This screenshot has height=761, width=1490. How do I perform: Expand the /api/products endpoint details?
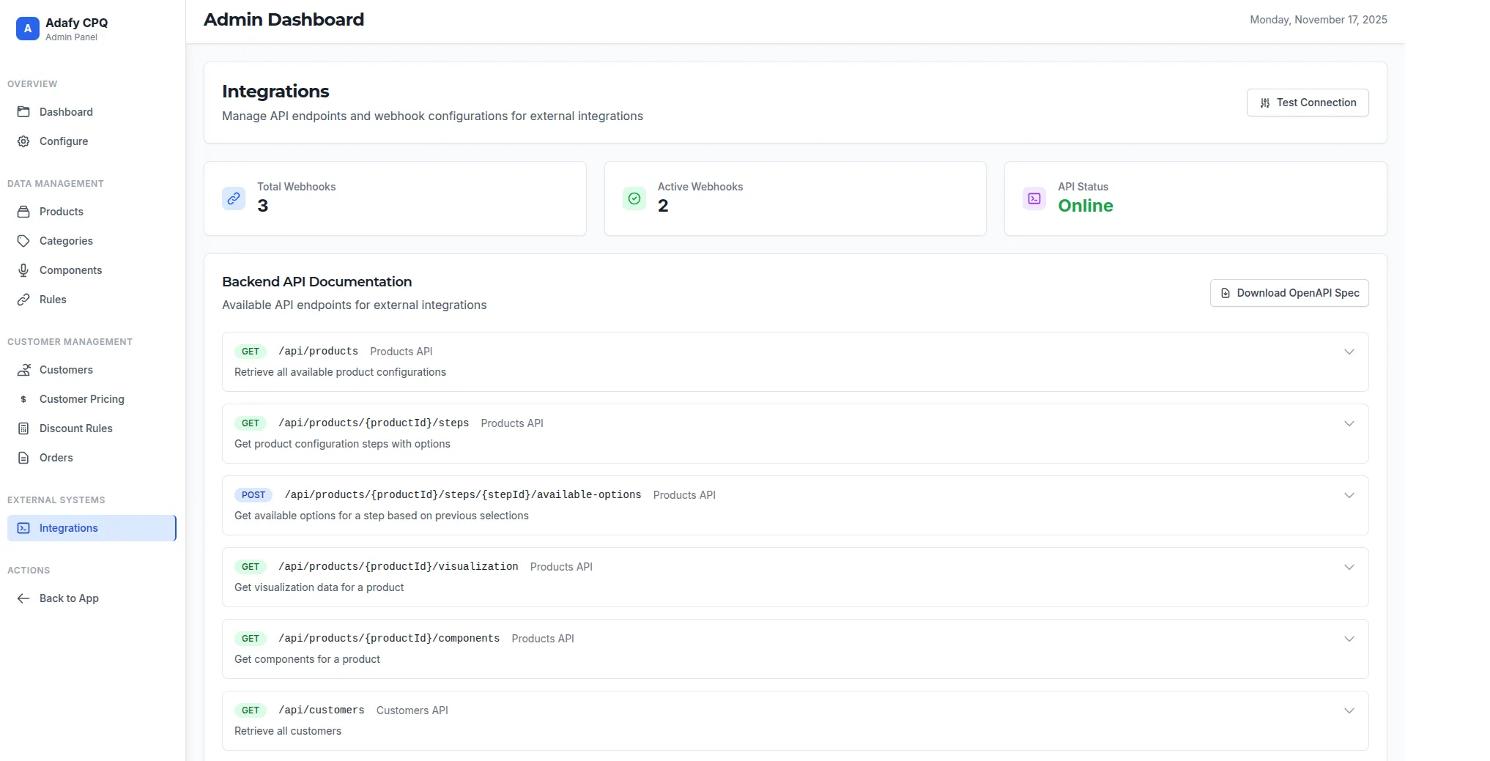coord(1349,352)
